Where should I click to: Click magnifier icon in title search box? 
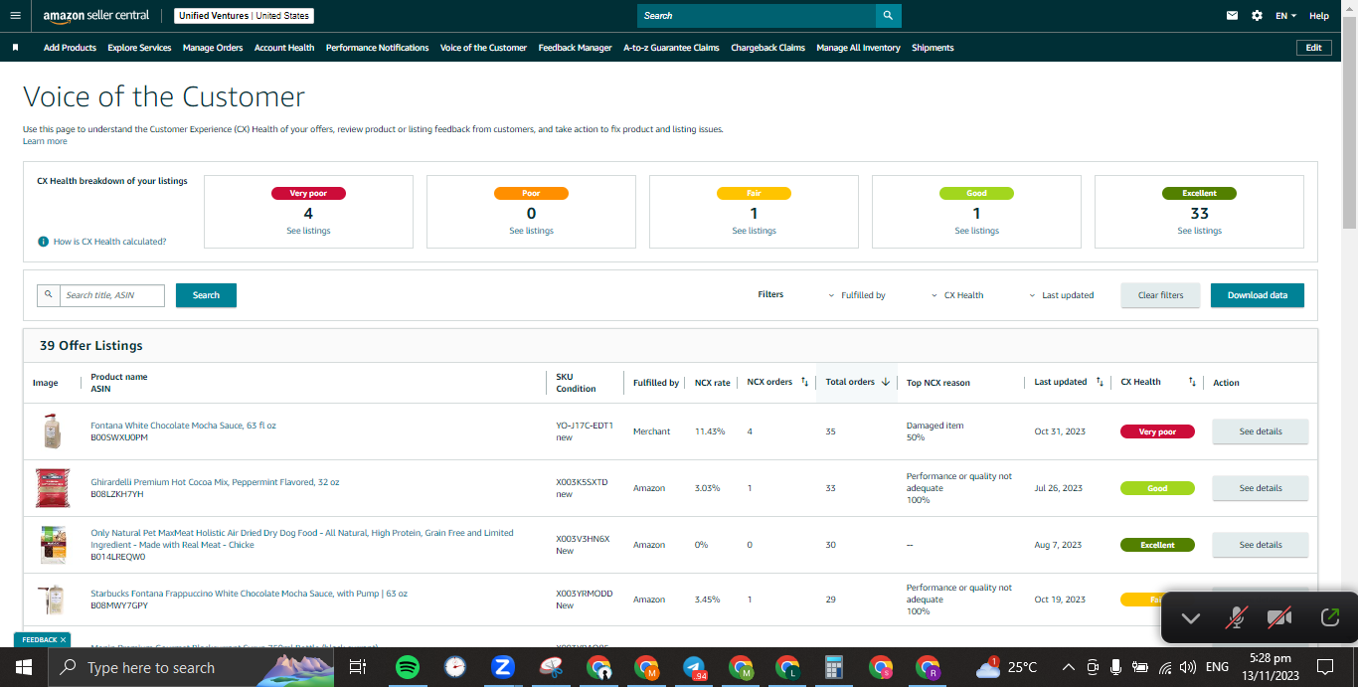(x=48, y=295)
